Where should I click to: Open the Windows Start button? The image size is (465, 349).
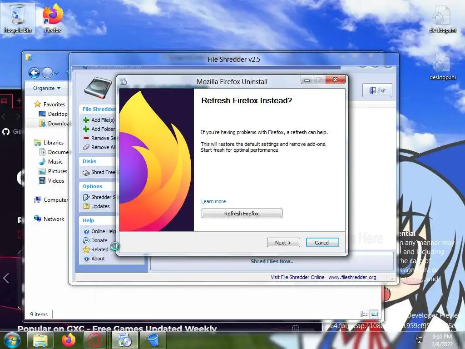pos(12,340)
